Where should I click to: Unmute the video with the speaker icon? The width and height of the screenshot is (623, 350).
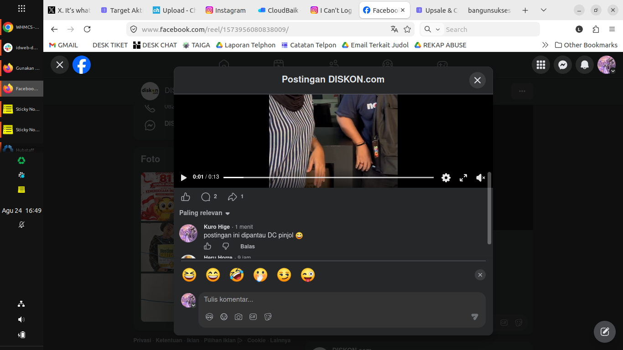(481, 178)
